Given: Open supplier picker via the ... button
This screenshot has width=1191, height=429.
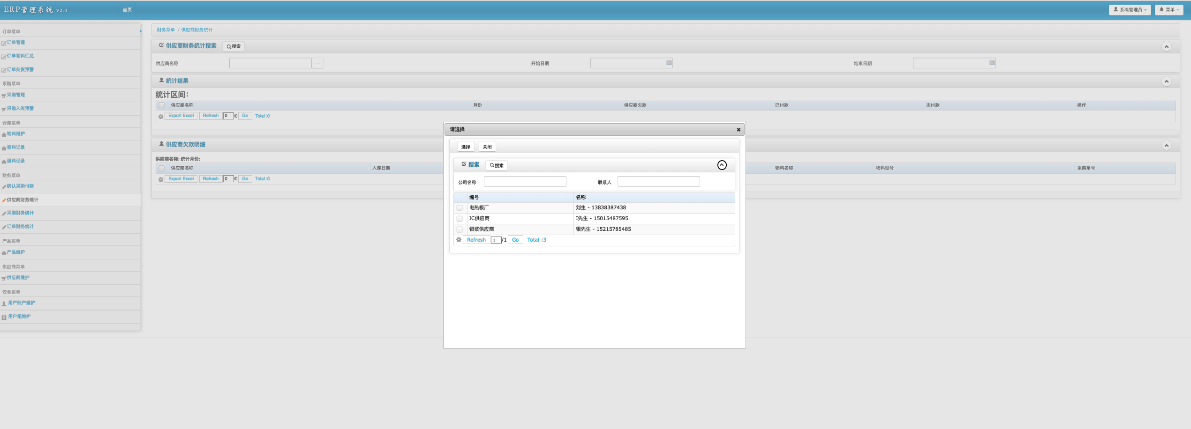Looking at the screenshot, I should point(318,63).
